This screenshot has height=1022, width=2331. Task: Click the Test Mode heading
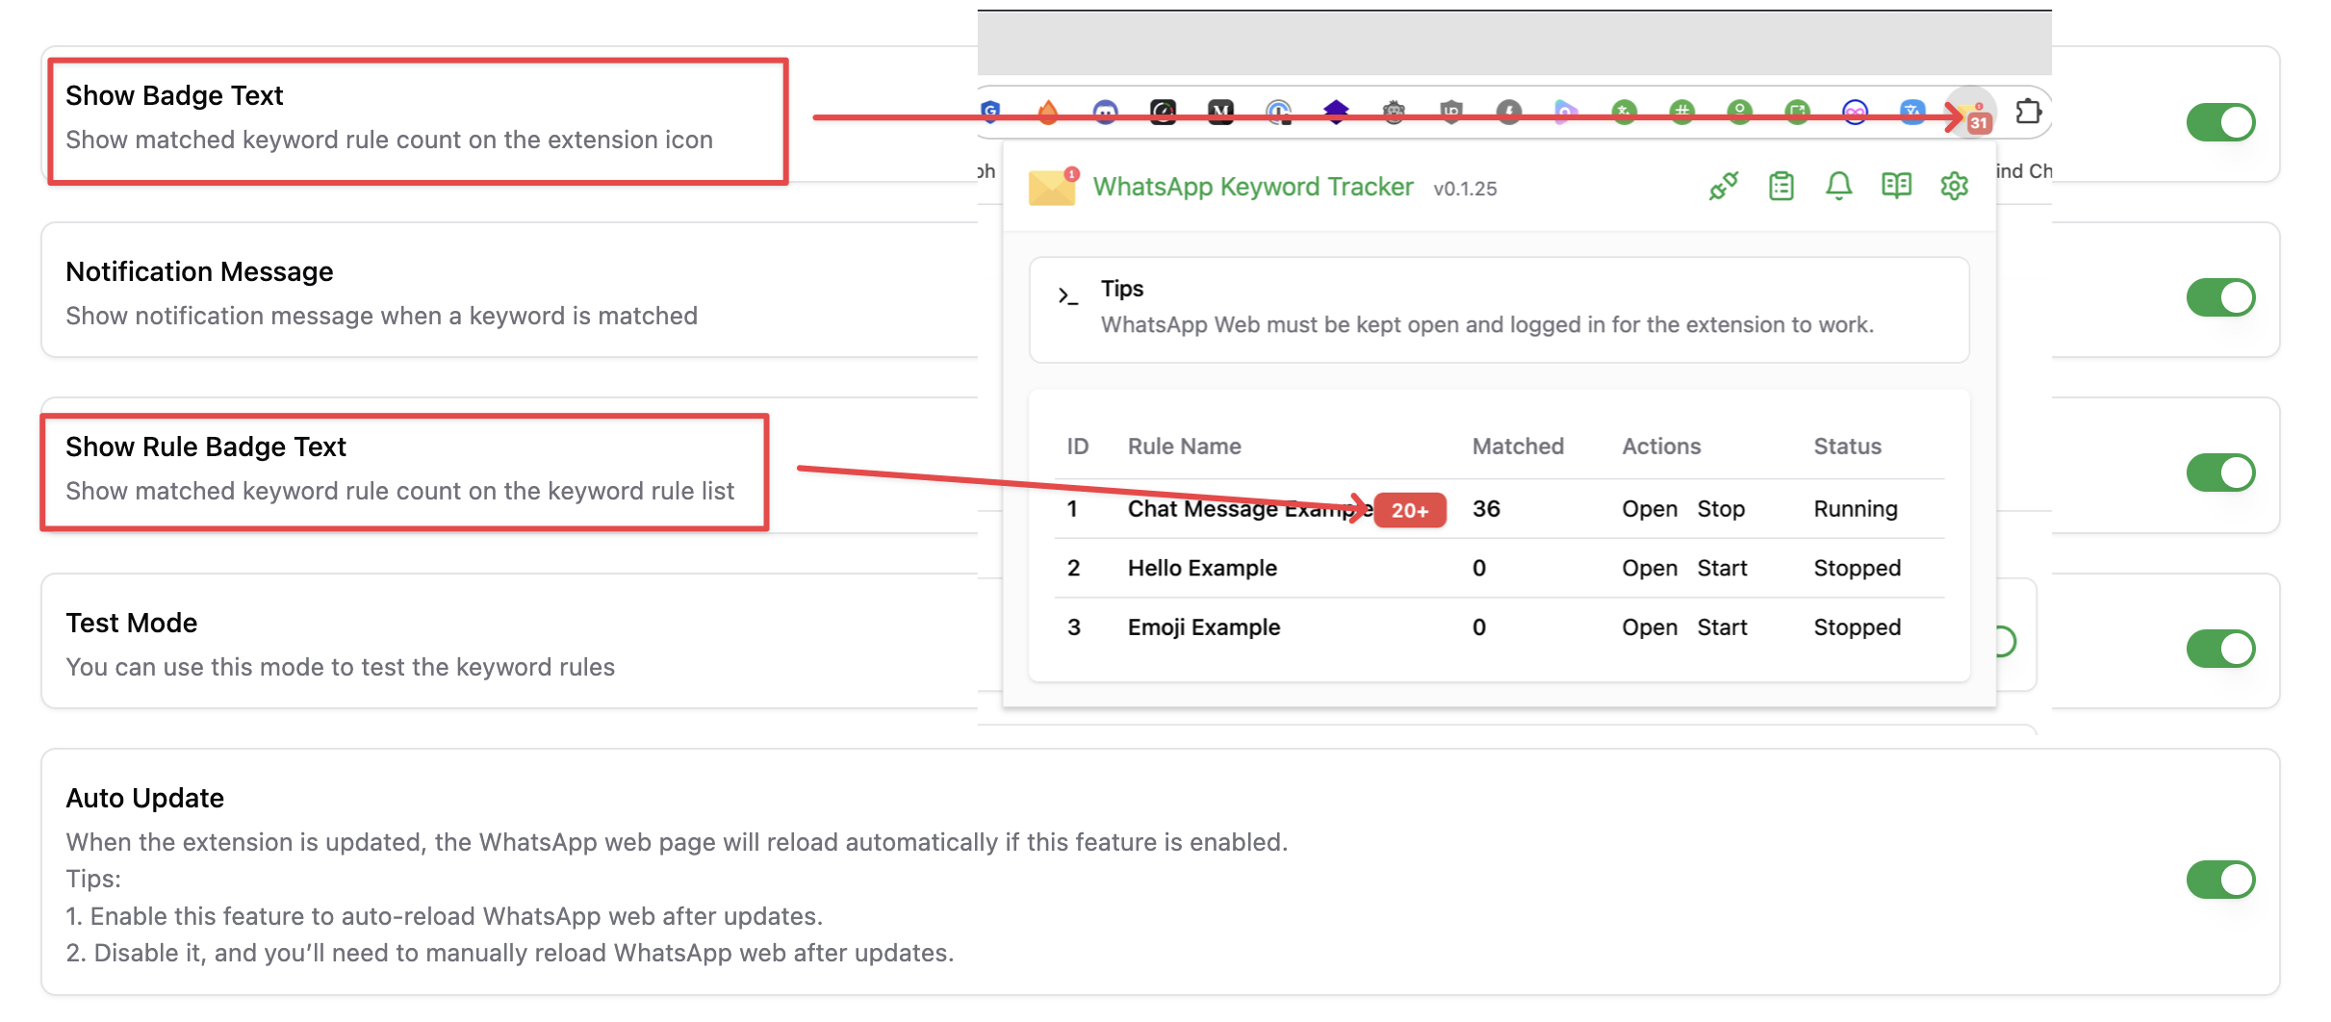pyautogui.click(x=131, y=623)
